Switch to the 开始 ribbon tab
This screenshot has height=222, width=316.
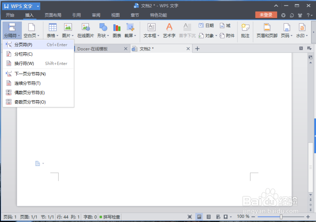coord(10,15)
